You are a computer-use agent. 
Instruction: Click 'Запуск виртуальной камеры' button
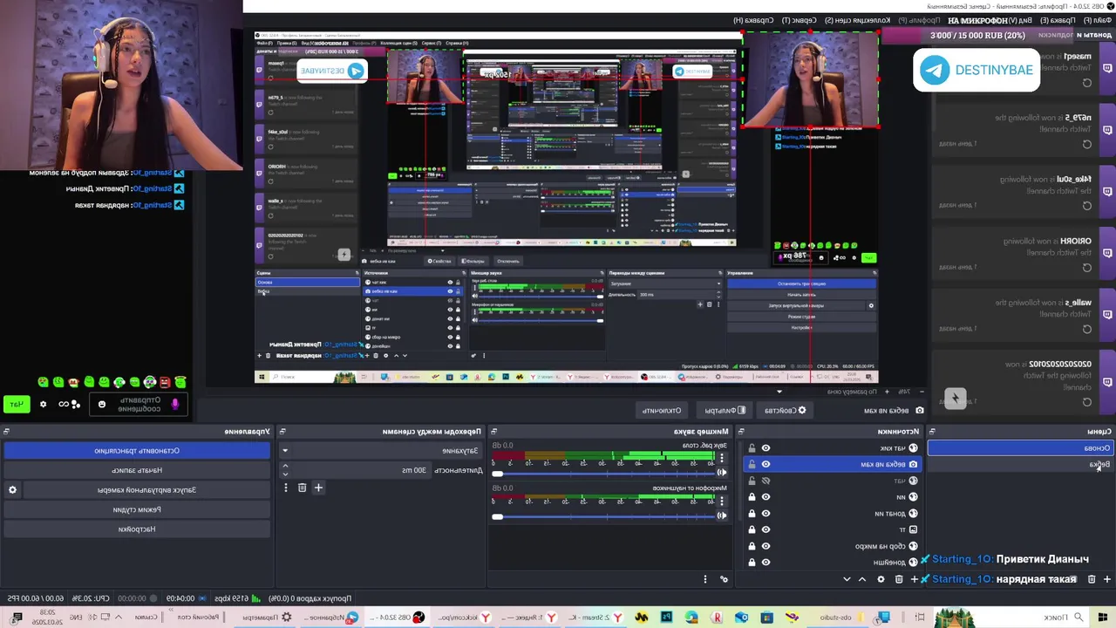tap(146, 489)
